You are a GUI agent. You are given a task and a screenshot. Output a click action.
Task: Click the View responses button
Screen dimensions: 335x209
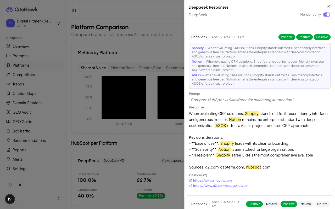pos(173,160)
